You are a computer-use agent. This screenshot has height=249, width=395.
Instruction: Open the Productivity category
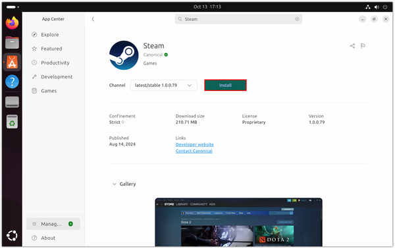point(53,63)
